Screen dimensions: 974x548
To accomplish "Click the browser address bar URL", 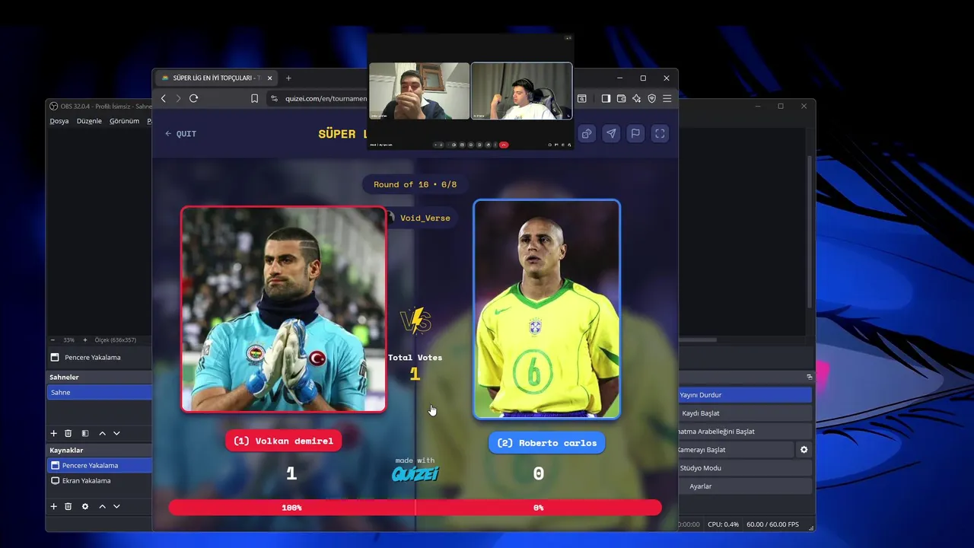I will (x=326, y=98).
